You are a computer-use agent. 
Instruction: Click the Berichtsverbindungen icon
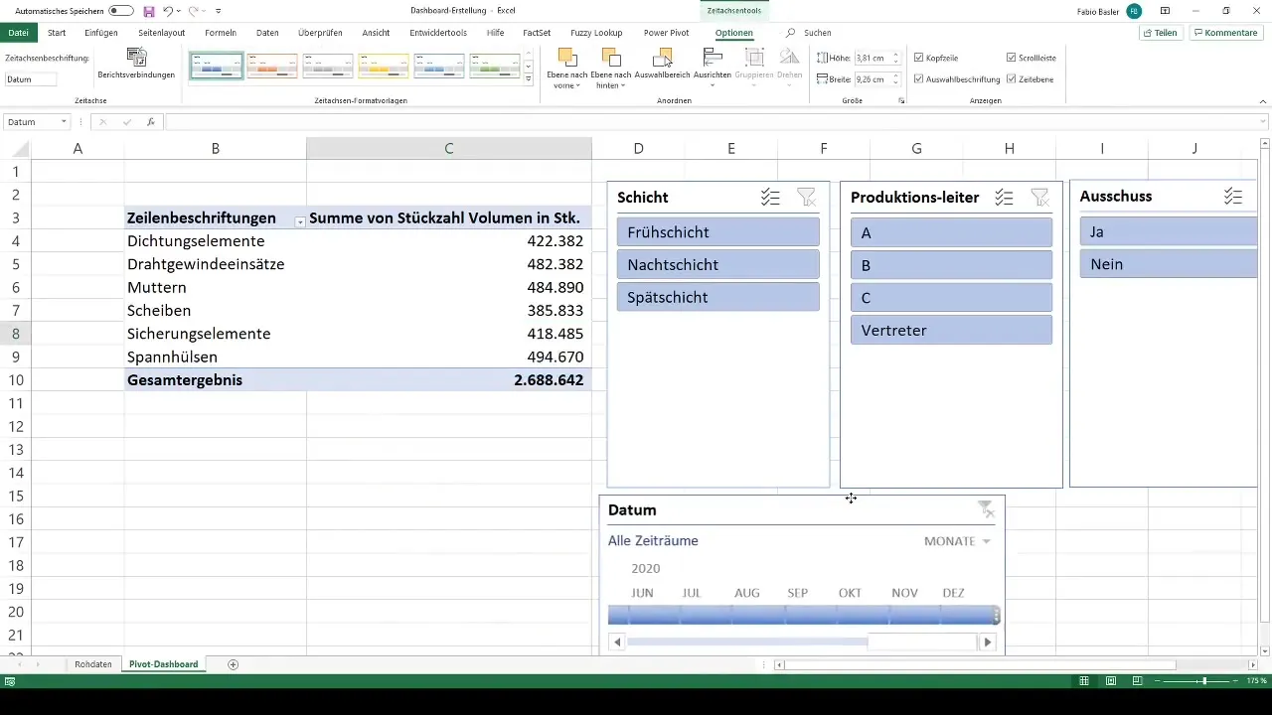click(x=137, y=58)
